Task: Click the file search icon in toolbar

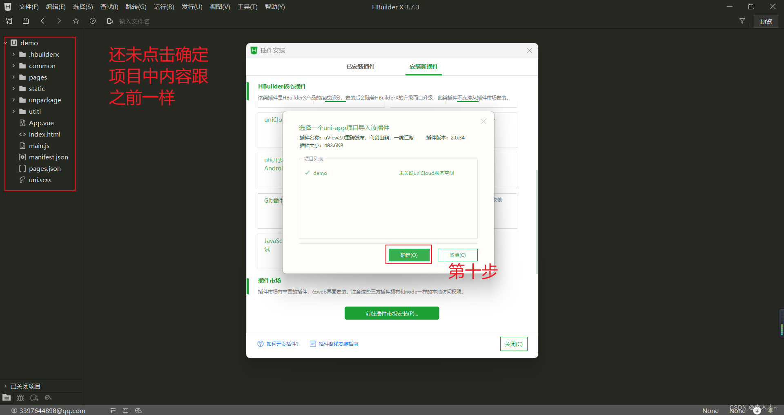Action: coord(110,21)
